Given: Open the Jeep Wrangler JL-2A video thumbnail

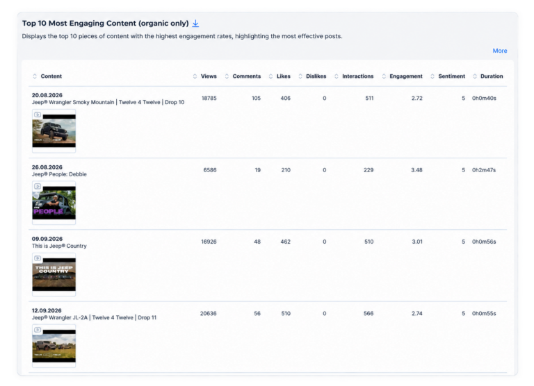Looking at the screenshot, I should click(54, 346).
